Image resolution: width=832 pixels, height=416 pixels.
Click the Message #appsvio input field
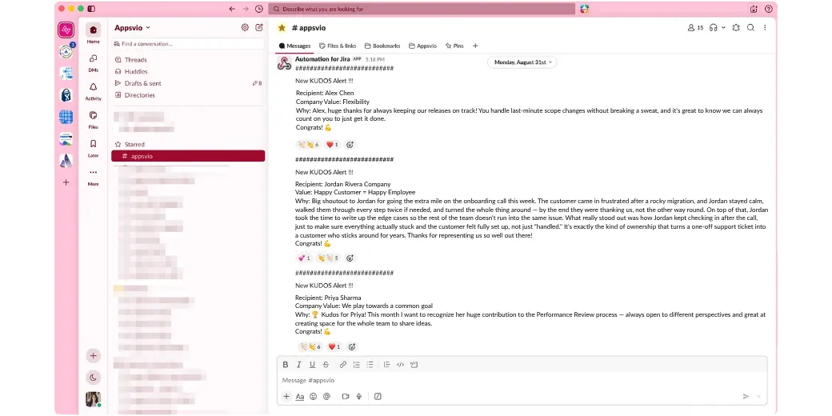point(522,381)
